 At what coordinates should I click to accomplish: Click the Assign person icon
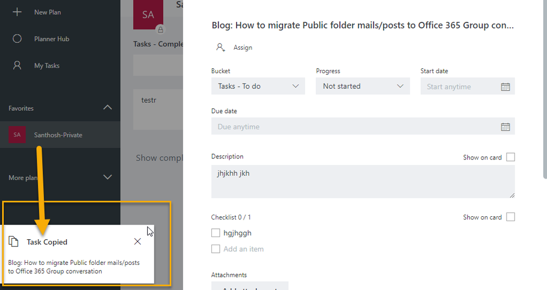click(221, 48)
